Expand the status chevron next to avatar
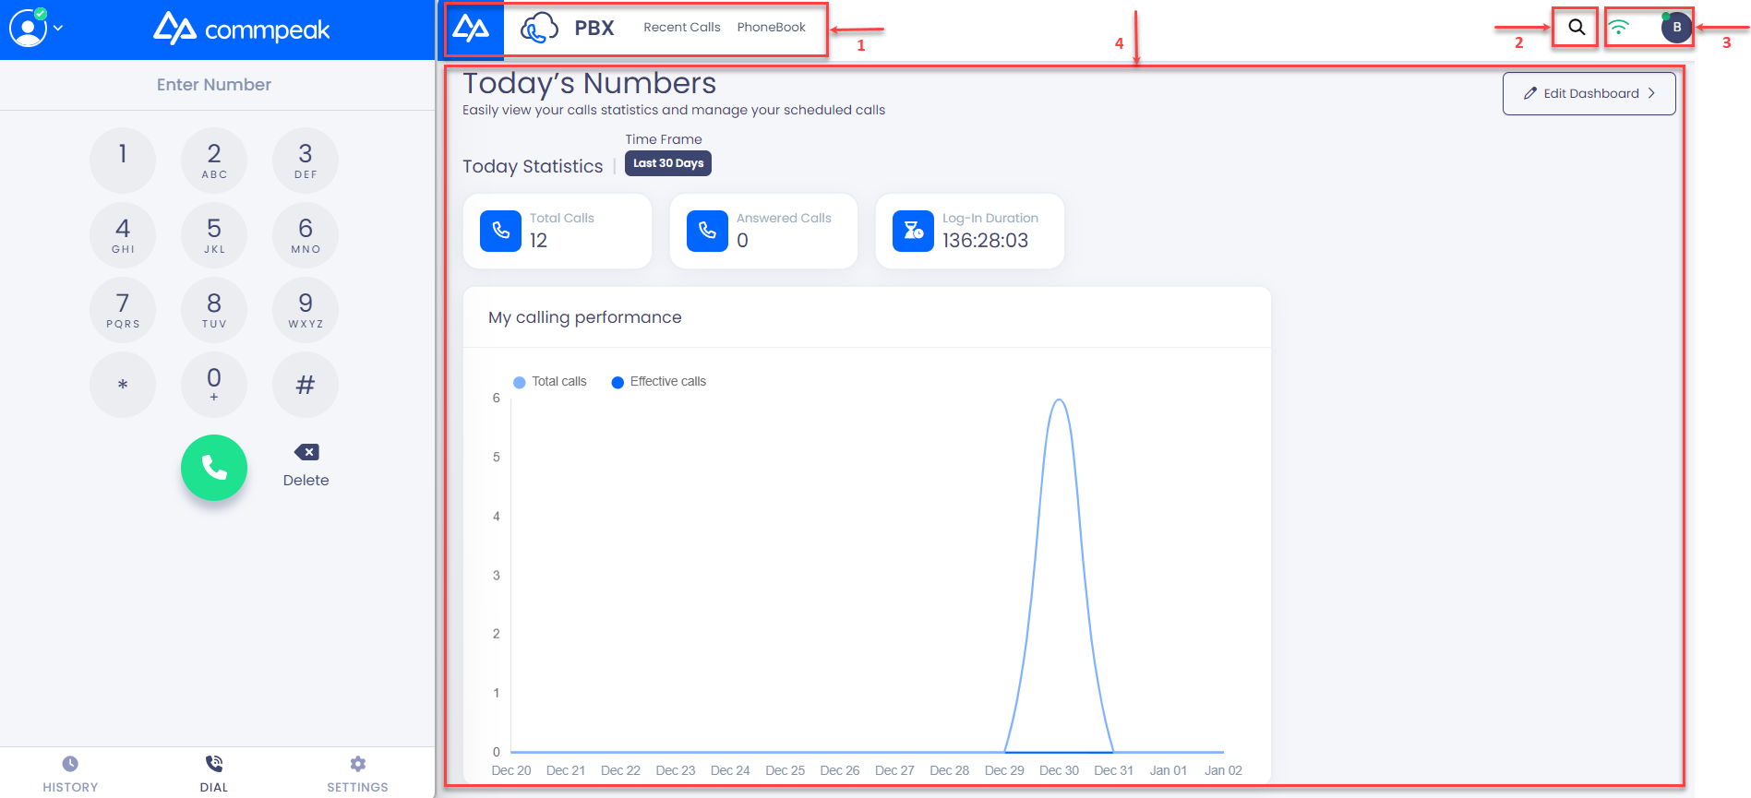 point(58,28)
